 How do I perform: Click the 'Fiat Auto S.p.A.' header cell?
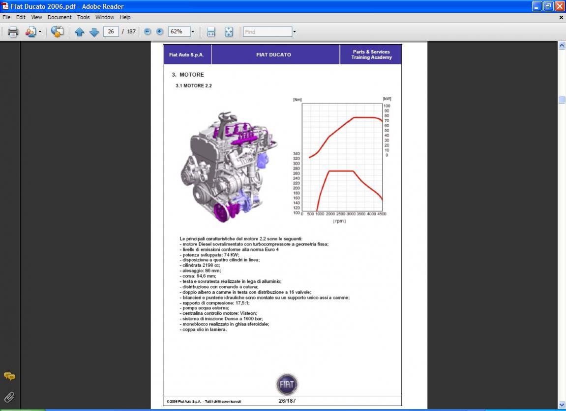[187, 55]
